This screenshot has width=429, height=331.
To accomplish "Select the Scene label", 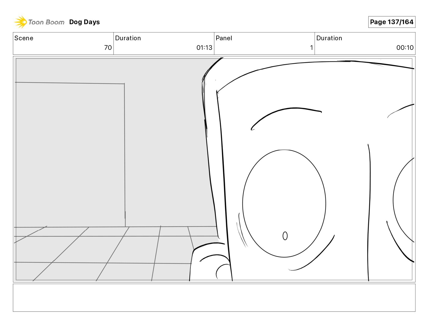I will coord(24,38).
